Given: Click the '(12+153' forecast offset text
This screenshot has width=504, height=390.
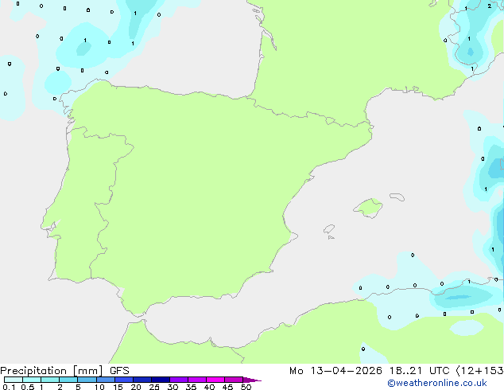Looking at the screenshot, I should tap(480, 371).
